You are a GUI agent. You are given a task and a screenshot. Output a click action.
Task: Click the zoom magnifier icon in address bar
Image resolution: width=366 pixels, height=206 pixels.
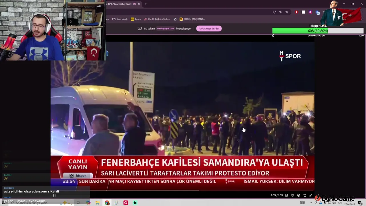(x=281, y=12)
